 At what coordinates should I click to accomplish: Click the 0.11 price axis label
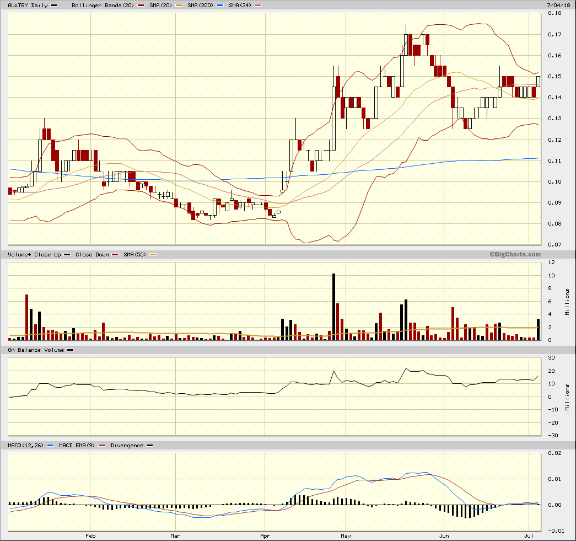tap(555, 160)
